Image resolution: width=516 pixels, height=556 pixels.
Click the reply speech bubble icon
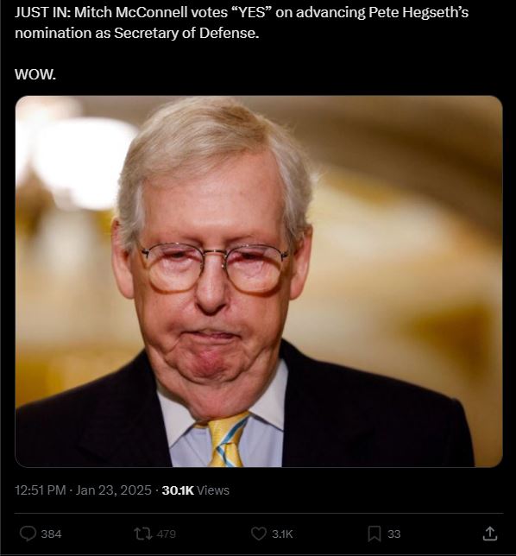point(28,534)
